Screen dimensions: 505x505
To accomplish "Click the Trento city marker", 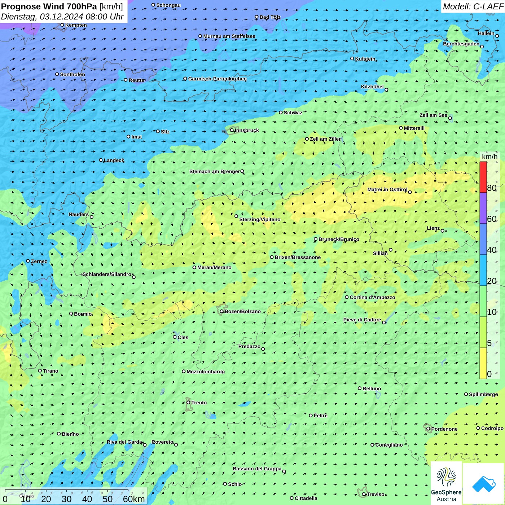I will pyautogui.click(x=188, y=403).
